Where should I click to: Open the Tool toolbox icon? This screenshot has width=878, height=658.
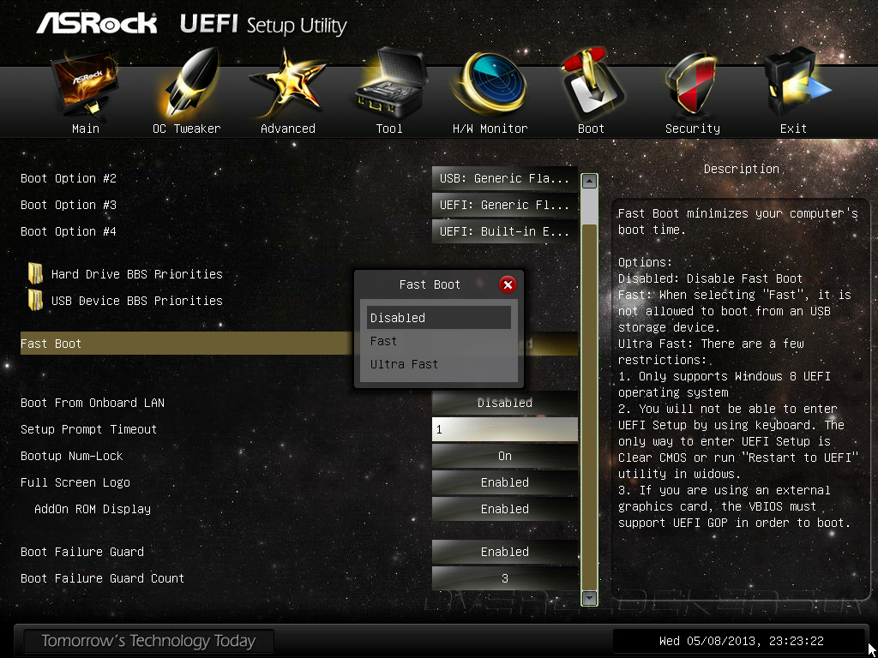389,83
